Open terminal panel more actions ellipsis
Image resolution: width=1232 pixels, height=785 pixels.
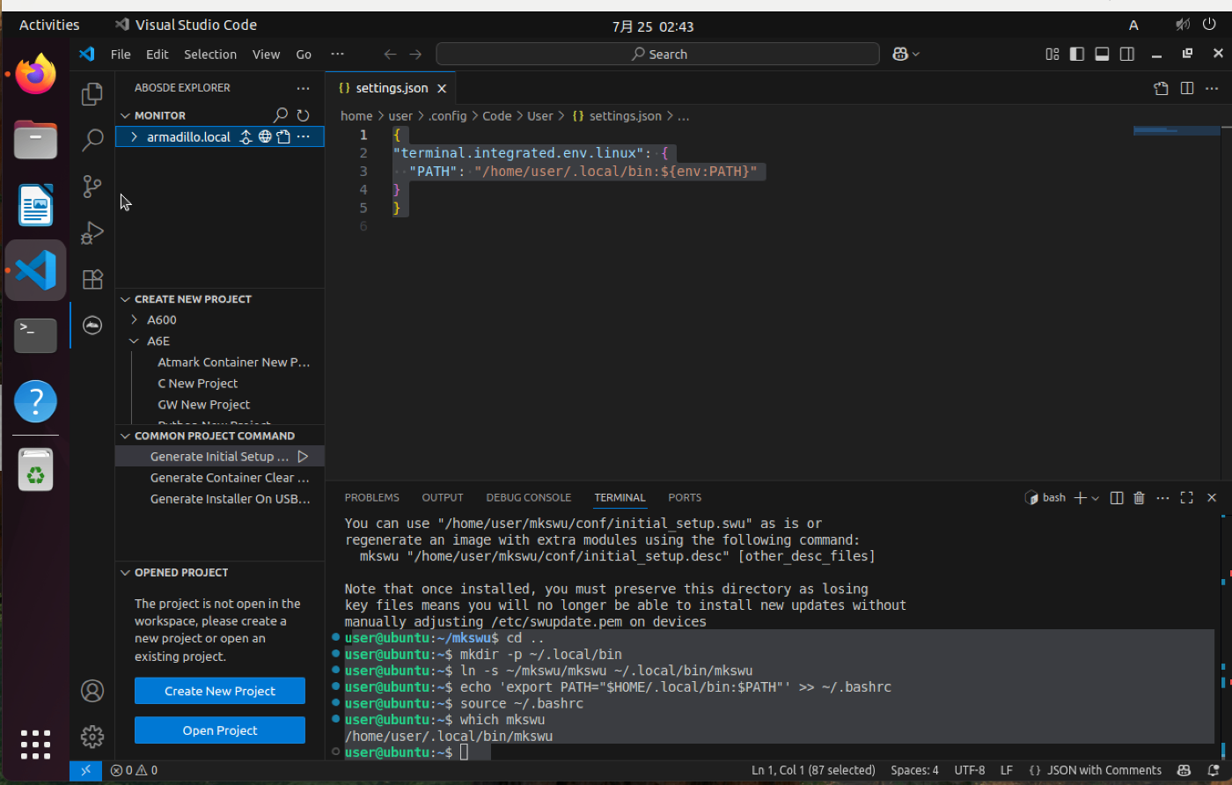pos(1163,497)
